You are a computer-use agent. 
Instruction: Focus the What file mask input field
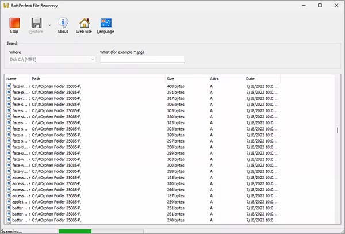(142, 59)
